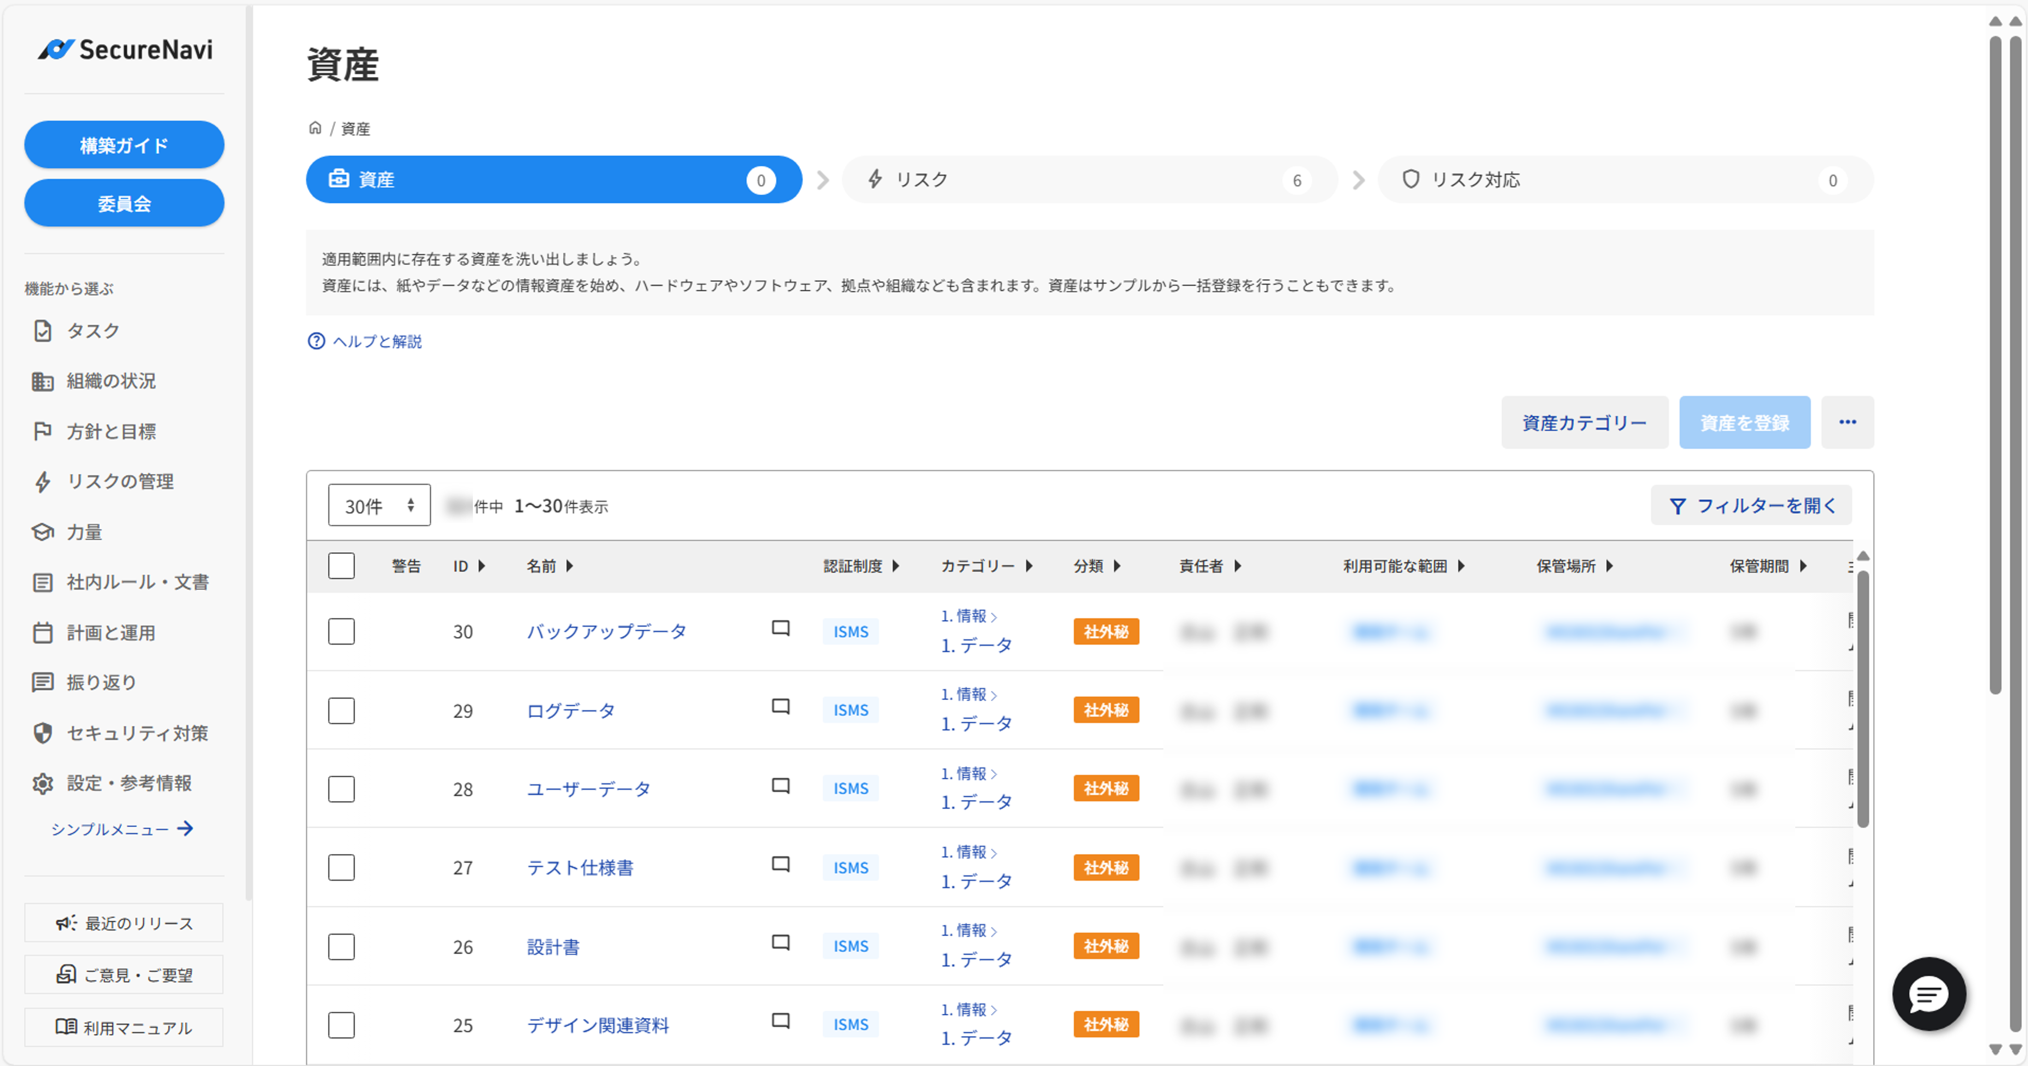Open the バックアップデータ asset link
This screenshot has height=1066, width=2028.
[606, 631]
